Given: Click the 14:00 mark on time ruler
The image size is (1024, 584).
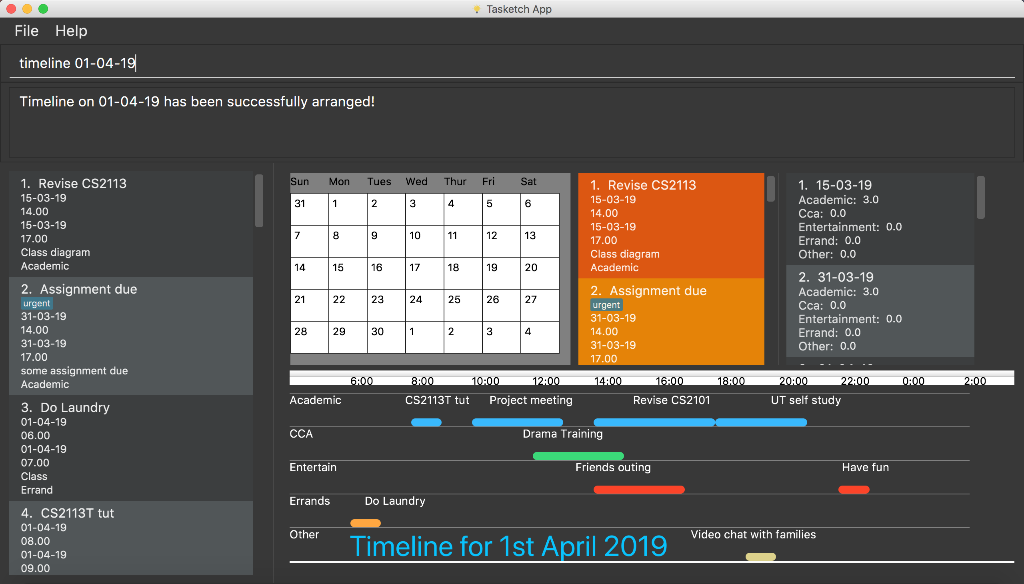Looking at the screenshot, I should point(608,381).
